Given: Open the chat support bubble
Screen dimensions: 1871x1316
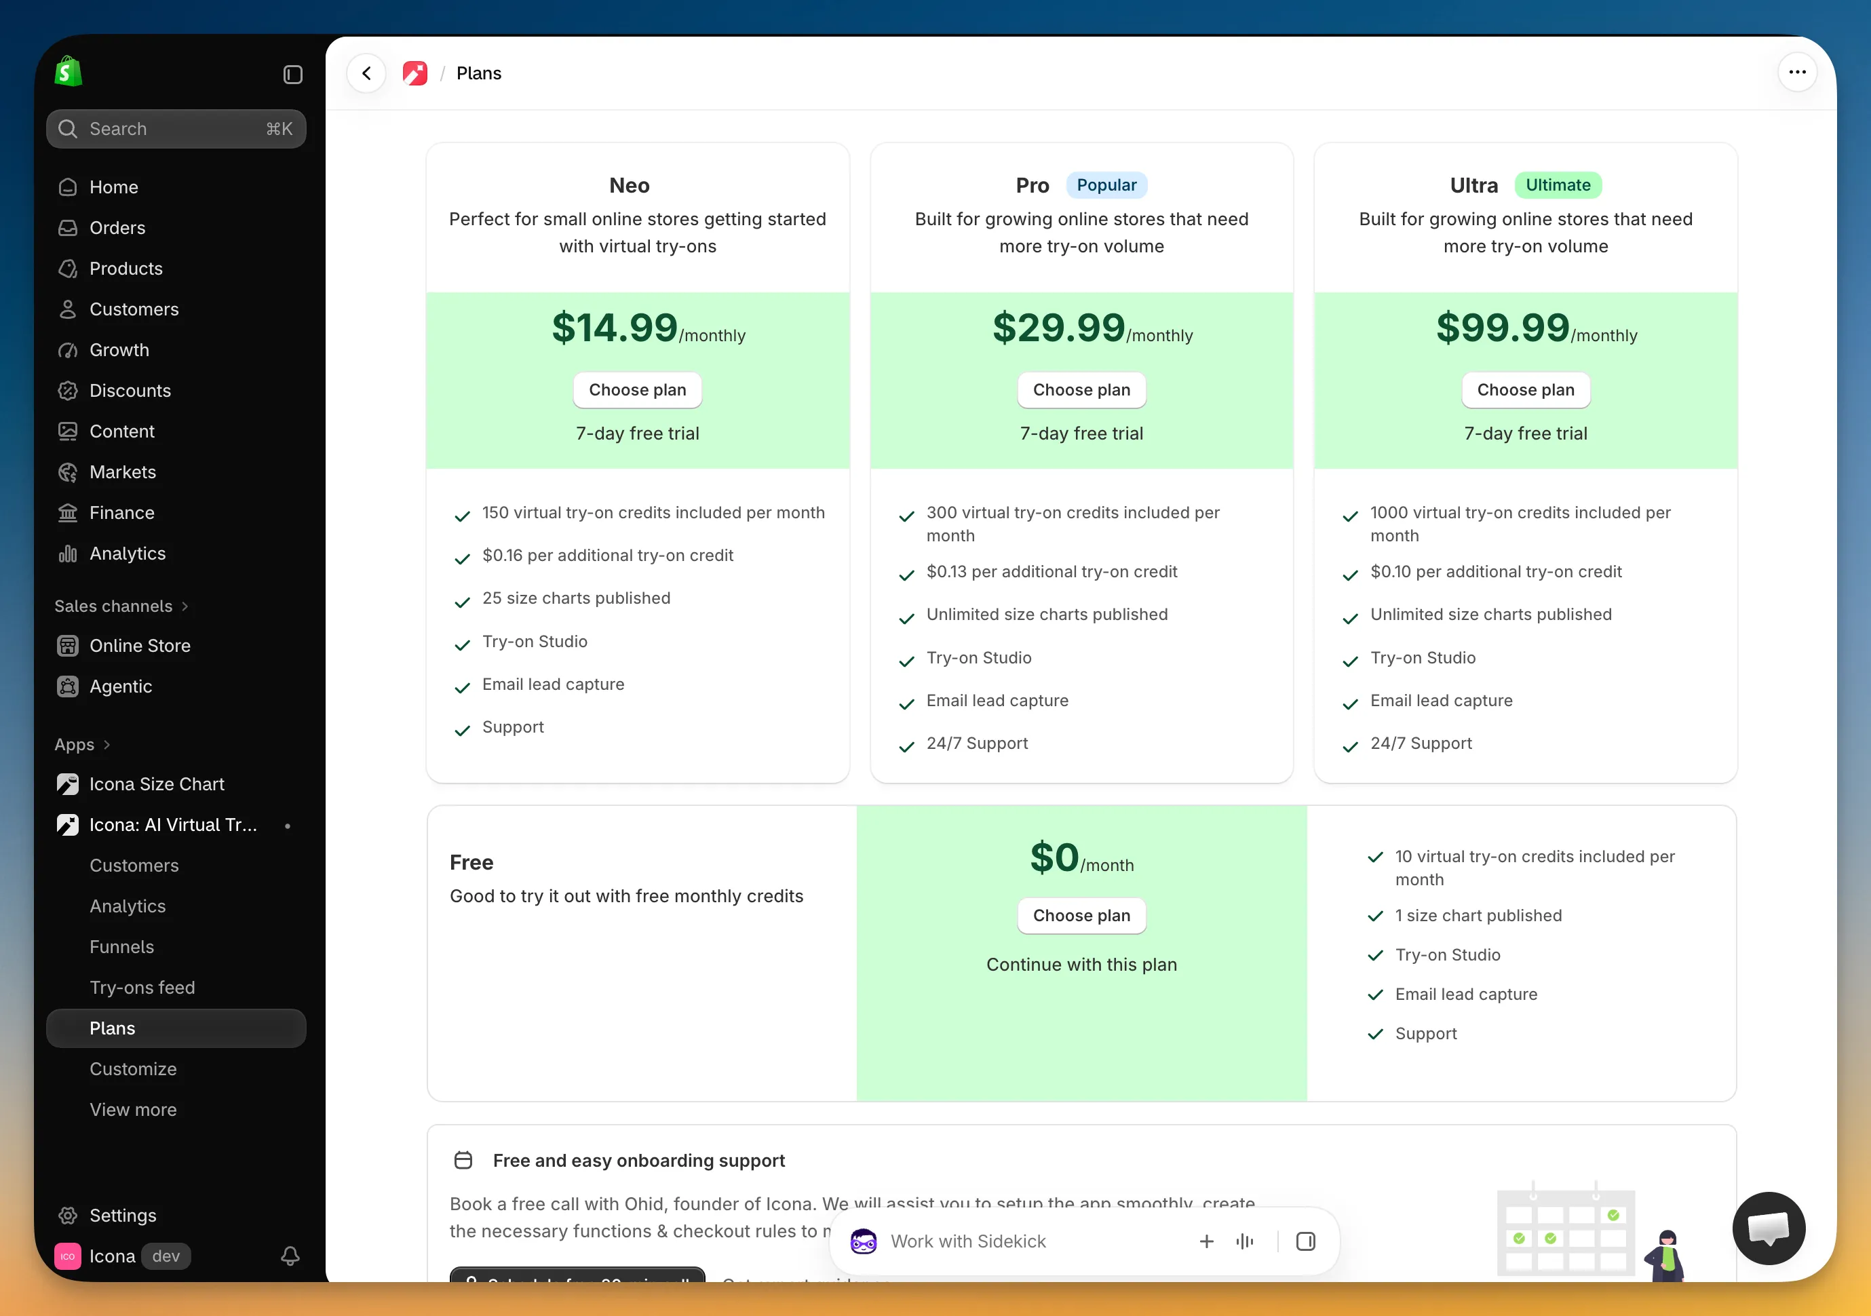Looking at the screenshot, I should point(1769,1228).
